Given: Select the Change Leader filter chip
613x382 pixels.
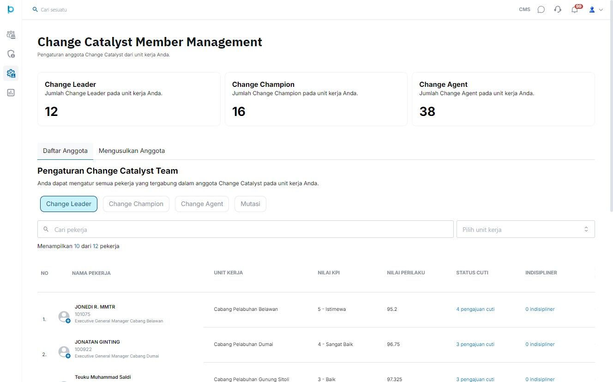Looking at the screenshot, I should [x=69, y=204].
